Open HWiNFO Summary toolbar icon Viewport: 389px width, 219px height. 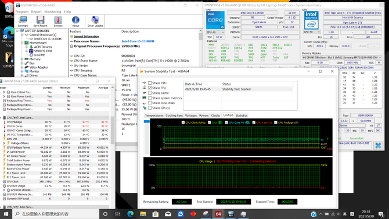point(23,21)
